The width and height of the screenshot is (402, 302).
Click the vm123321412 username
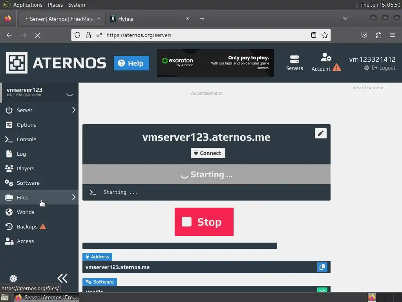click(x=372, y=59)
